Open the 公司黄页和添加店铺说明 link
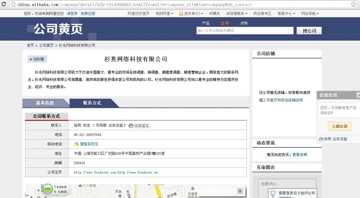The width and height of the screenshot is (360, 198). 283,100
